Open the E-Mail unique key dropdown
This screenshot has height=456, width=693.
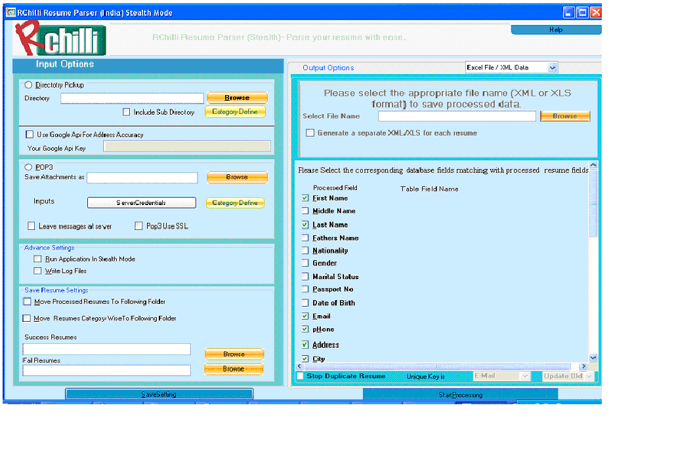pos(524,376)
